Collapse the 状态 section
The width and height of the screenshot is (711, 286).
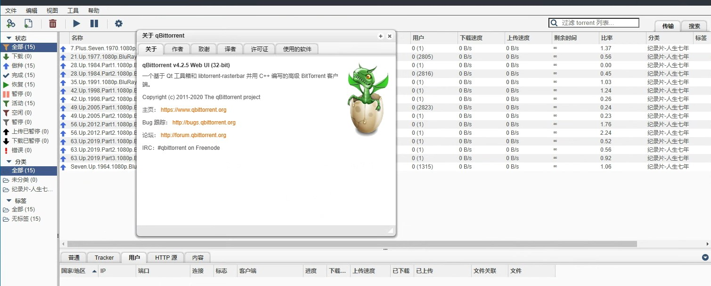(x=8, y=38)
